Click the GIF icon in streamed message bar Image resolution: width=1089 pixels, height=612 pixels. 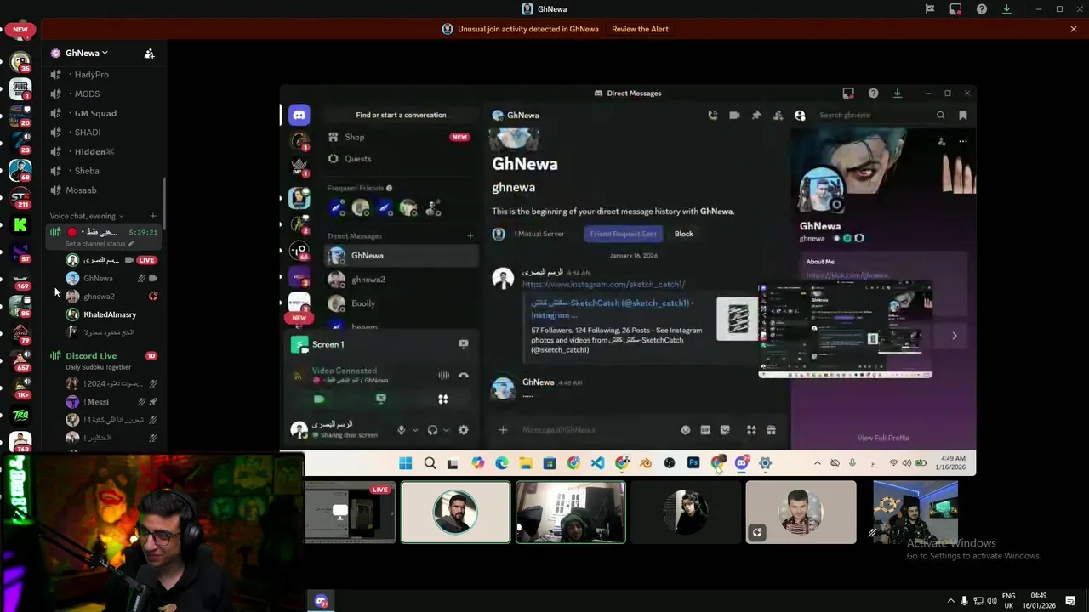point(705,430)
